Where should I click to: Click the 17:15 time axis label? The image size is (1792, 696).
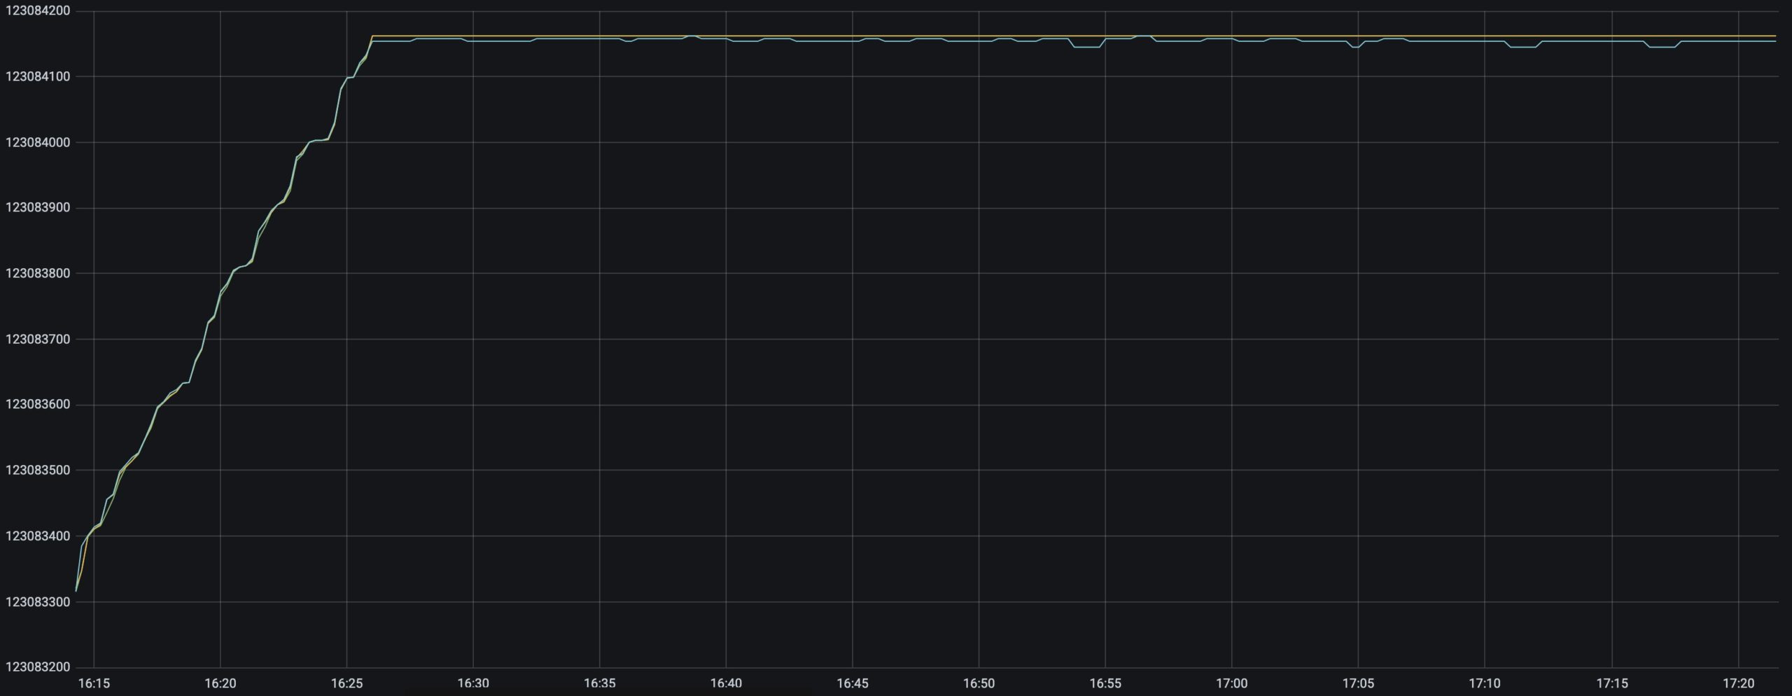coord(1612,683)
